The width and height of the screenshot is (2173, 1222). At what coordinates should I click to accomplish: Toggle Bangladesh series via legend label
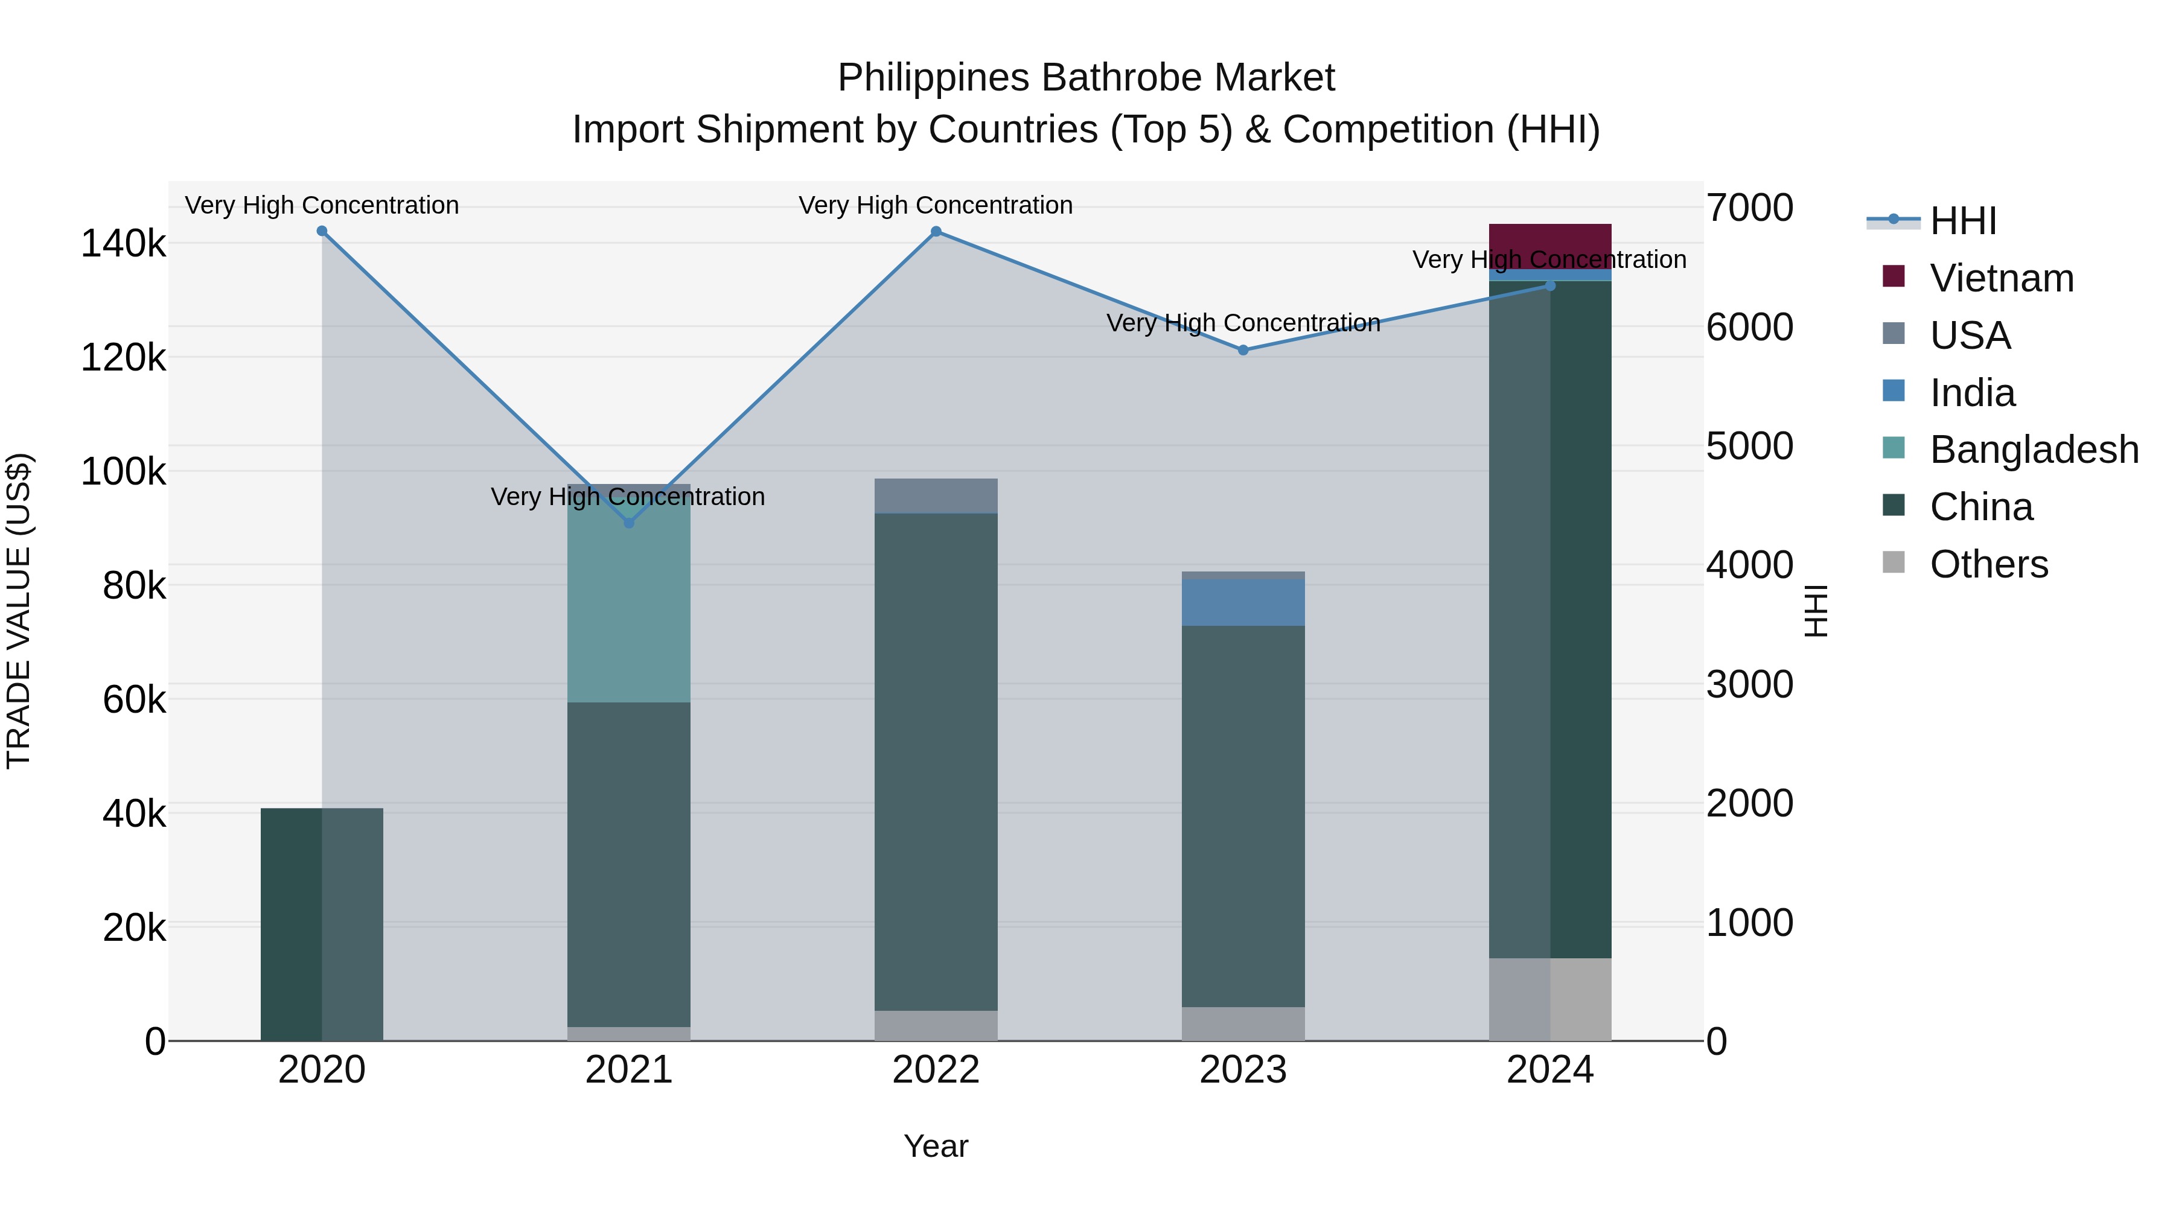[2035, 450]
